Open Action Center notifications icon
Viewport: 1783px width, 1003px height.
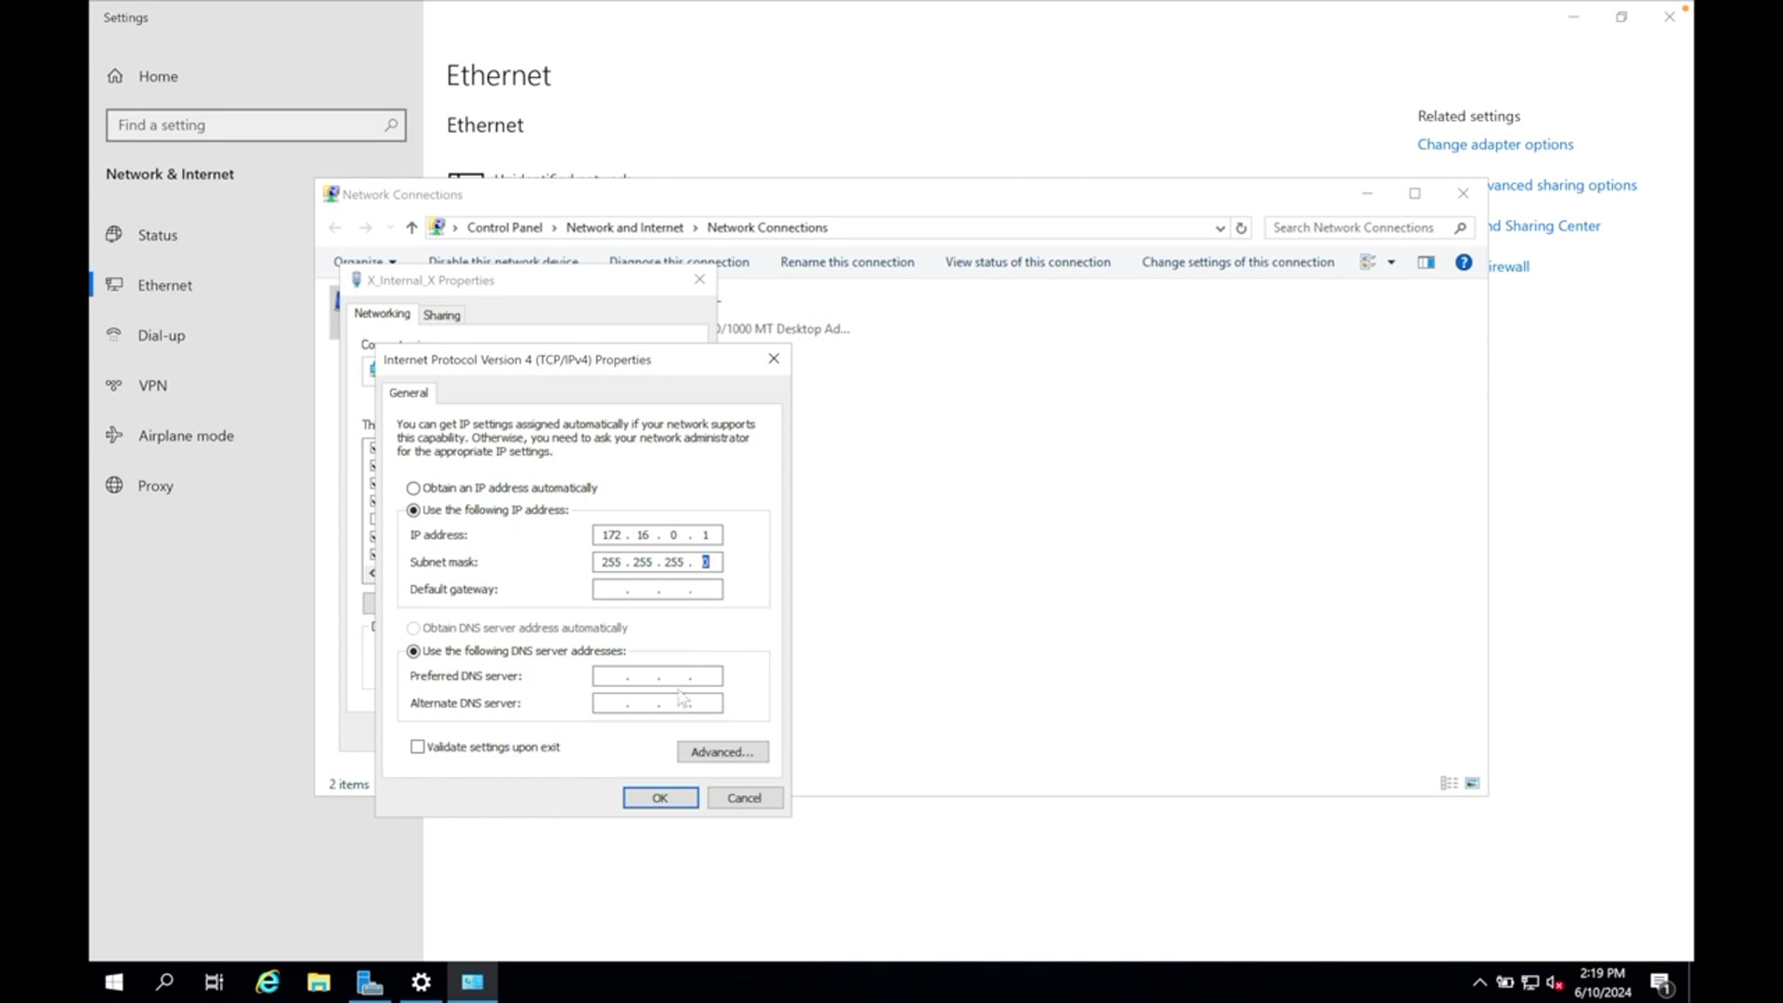click(x=1661, y=983)
